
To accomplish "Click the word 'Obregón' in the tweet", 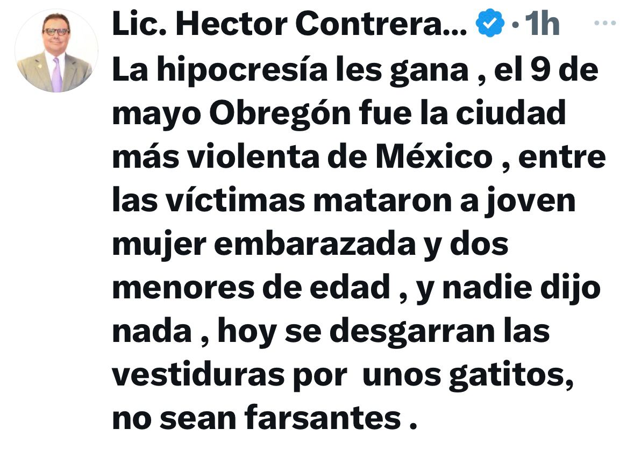I will (280, 113).
